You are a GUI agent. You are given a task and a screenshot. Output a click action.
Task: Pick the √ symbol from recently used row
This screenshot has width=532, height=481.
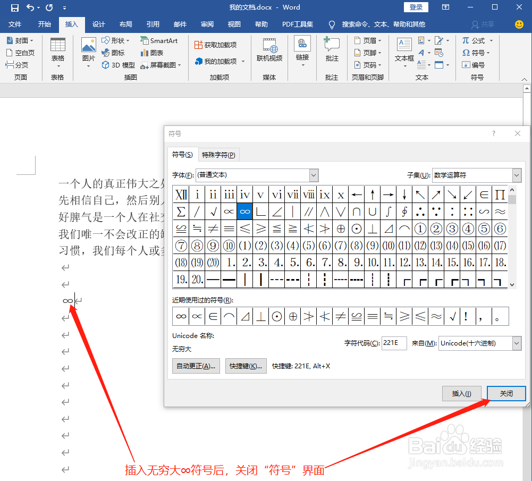452,316
